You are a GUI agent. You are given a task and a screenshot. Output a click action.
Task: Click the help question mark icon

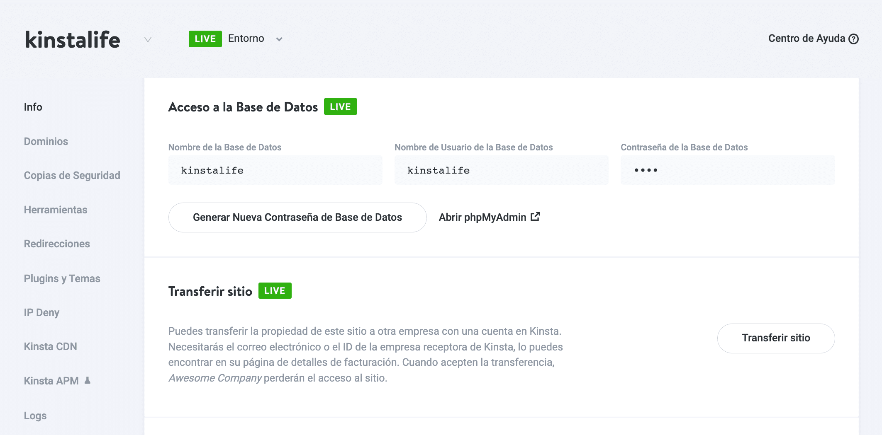pos(853,39)
